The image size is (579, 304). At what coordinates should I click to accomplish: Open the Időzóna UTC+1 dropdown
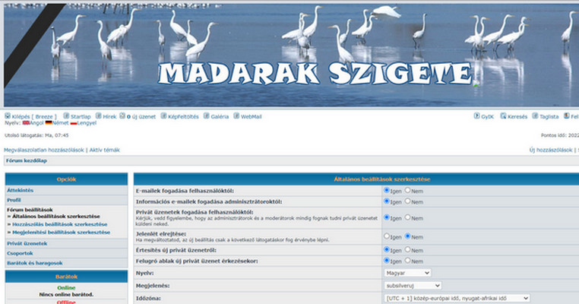457,298
